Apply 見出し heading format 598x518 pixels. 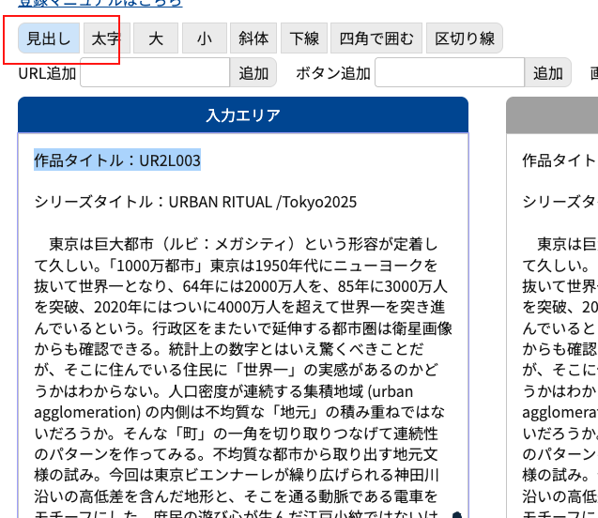48,38
